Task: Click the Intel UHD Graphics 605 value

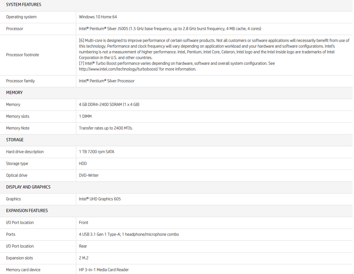Action: pyautogui.click(x=100, y=199)
